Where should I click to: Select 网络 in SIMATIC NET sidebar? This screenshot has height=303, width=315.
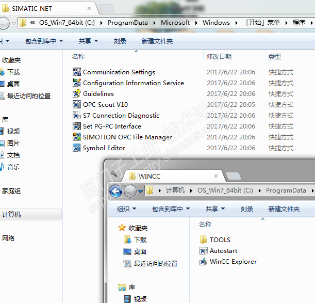8,238
